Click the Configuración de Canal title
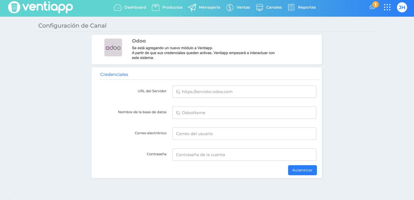Image resolution: width=414 pixels, height=200 pixels. (x=72, y=26)
